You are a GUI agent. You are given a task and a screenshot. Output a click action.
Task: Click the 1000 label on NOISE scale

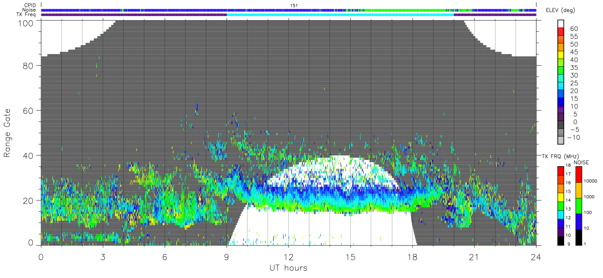[x=590, y=197]
